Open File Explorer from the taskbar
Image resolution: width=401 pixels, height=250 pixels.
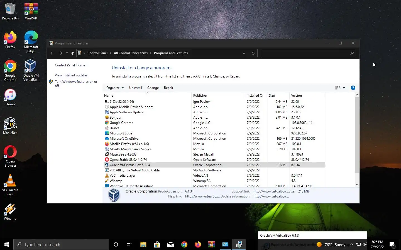click(x=143, y=244)
